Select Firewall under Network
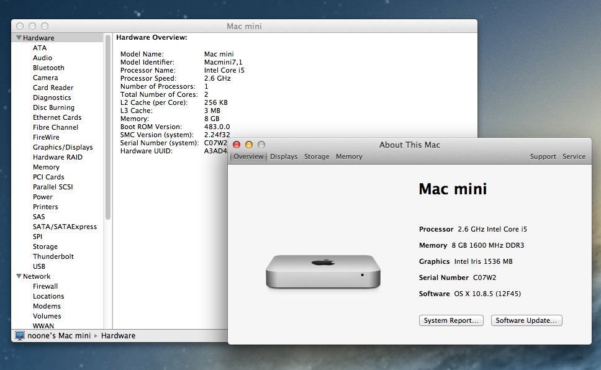 [45, 287]
